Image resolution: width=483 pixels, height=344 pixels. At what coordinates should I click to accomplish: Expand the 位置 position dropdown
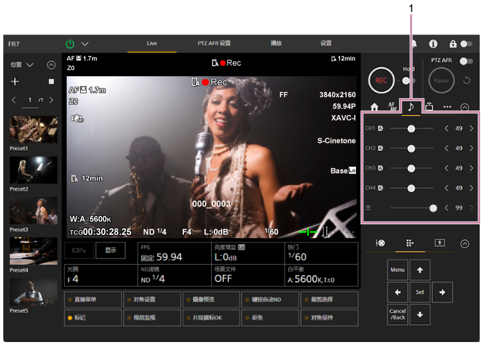tap(30, 65)
